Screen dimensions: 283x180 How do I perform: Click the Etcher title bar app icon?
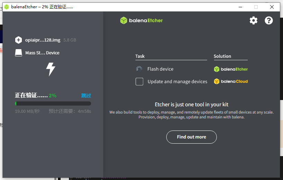[7, 7]
